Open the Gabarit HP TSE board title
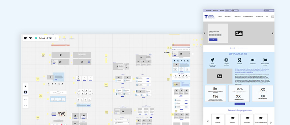Viewport: 290px width, 125px height. click(45, 38)
